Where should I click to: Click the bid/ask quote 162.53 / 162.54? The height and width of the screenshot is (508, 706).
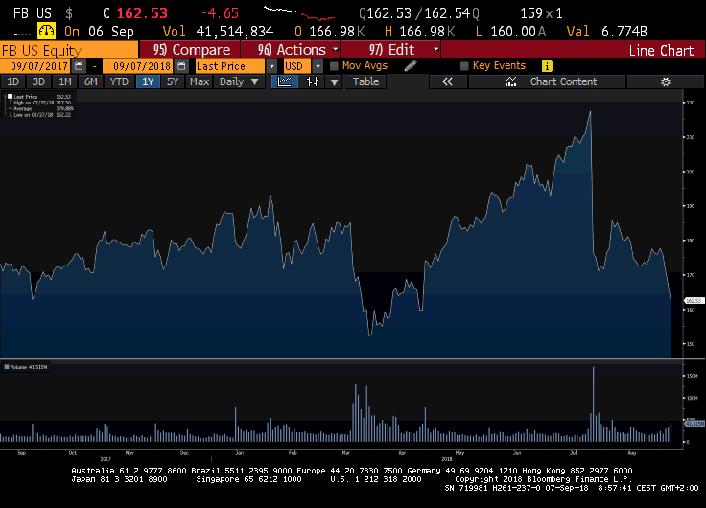tap(419, 13)
